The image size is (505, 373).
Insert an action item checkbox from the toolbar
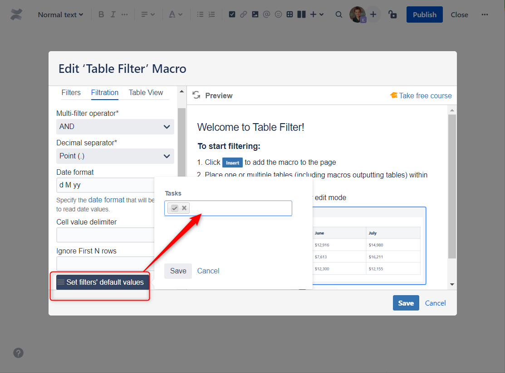(x=232, y=14)
